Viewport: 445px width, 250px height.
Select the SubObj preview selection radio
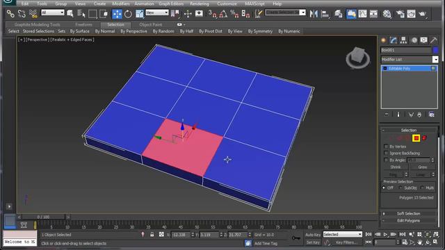coord(400,187)
